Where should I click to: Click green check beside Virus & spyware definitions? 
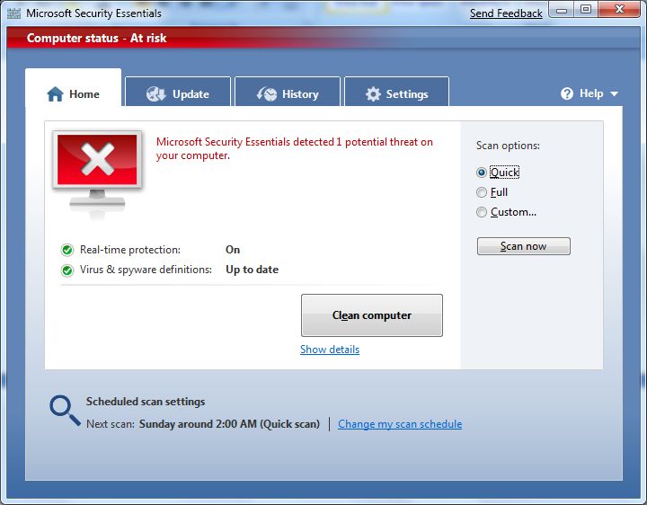[67, 270]
